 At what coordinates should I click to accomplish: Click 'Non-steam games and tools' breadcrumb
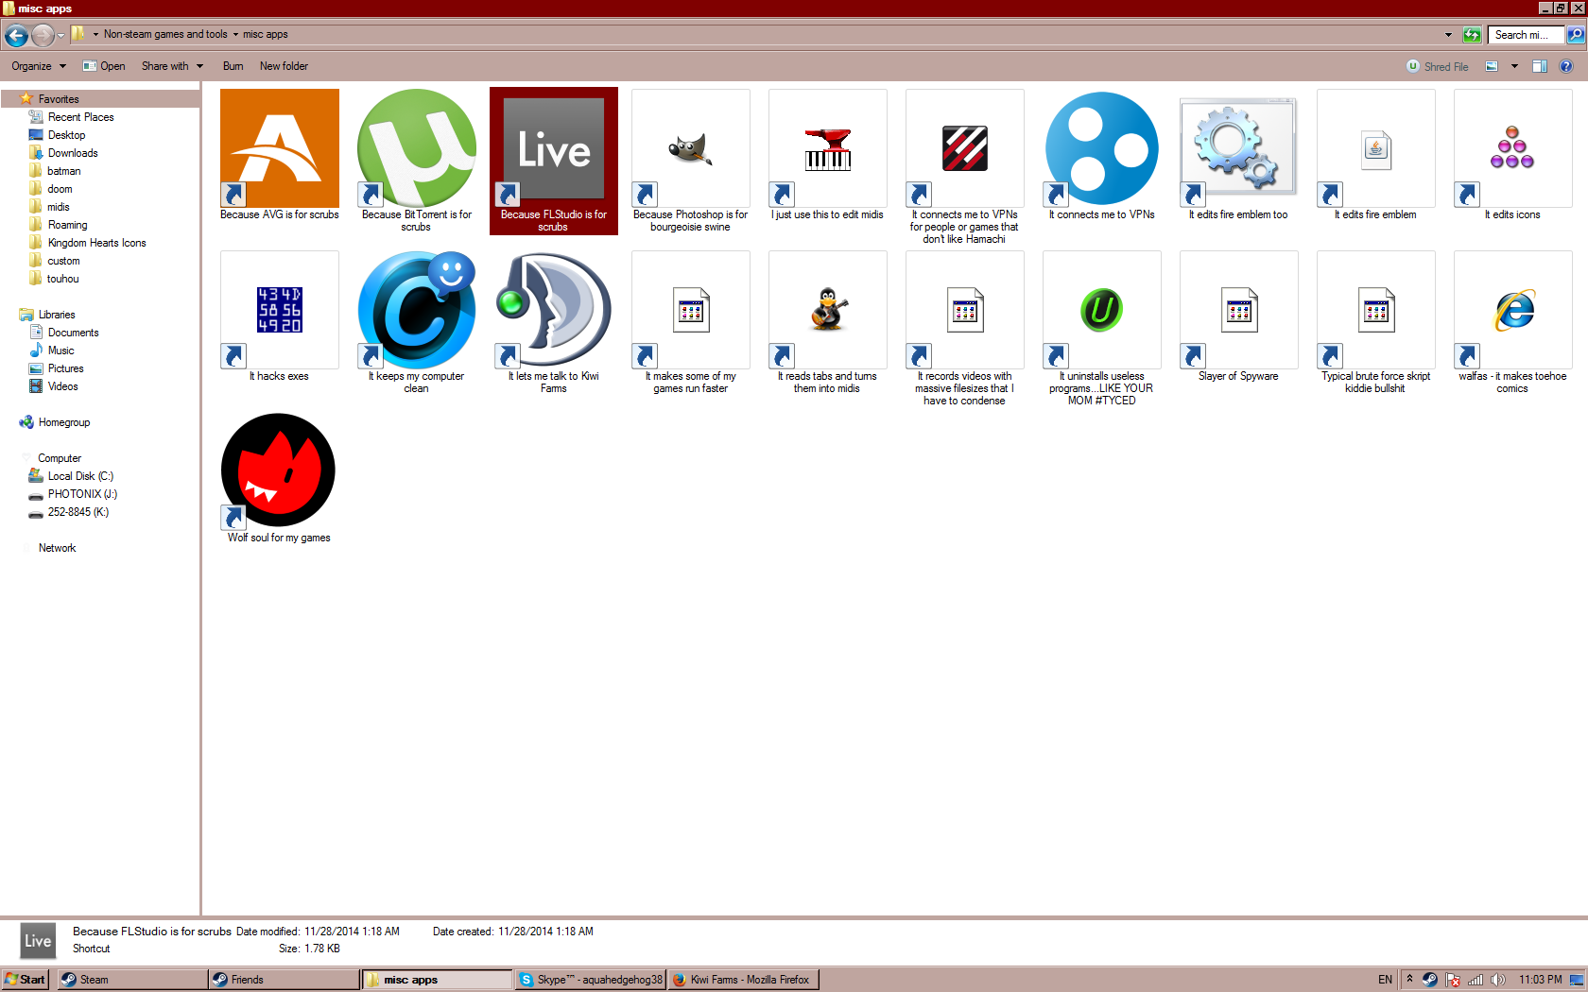pos(165,34)
